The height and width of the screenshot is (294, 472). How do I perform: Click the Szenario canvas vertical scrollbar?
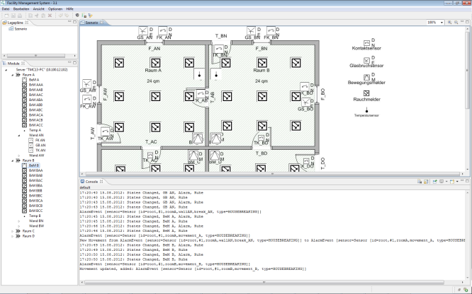[468, 99]
